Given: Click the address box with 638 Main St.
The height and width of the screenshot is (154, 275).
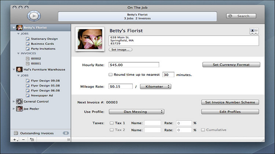Looking at the screenshot, I should tap(184, 41).
